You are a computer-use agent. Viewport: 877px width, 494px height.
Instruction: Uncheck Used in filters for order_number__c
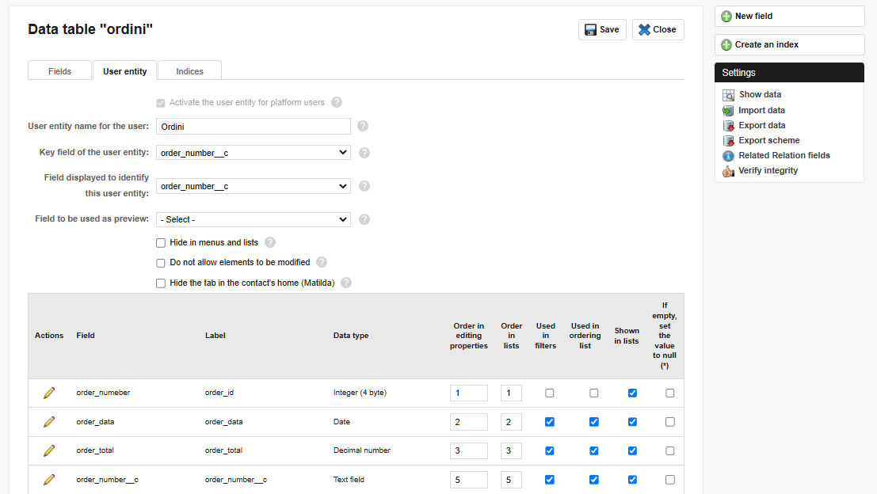click(550, 480)
